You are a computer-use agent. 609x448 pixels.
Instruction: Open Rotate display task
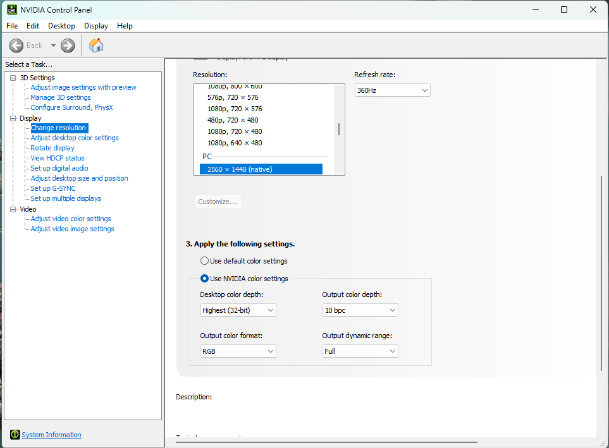[52, 148]
